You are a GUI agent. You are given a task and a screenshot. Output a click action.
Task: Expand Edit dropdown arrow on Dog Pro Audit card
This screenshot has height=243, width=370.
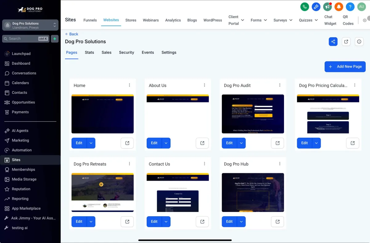(241, 143)
